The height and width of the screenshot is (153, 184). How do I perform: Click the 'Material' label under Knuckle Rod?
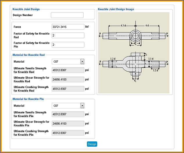click(19, 62)
